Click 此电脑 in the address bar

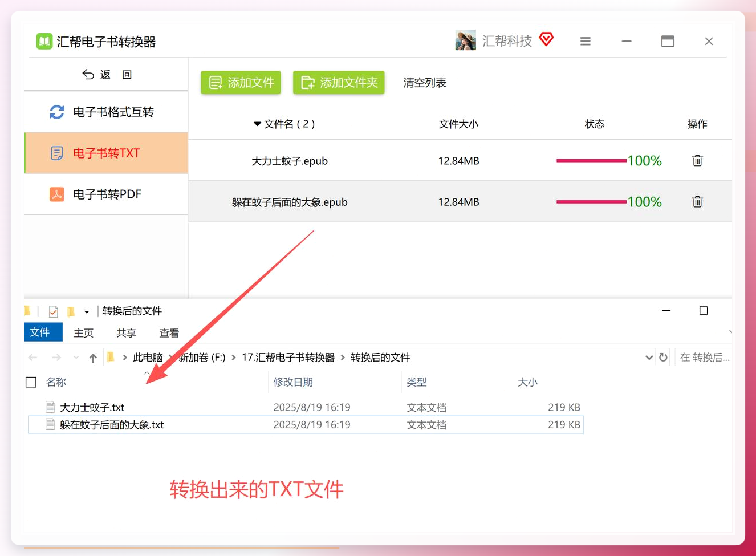(x=148, y=358)
